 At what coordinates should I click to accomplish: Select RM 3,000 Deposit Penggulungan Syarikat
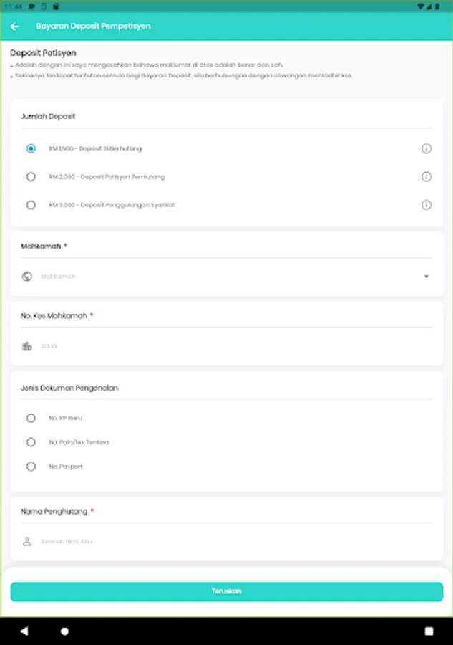click(31, 205)
